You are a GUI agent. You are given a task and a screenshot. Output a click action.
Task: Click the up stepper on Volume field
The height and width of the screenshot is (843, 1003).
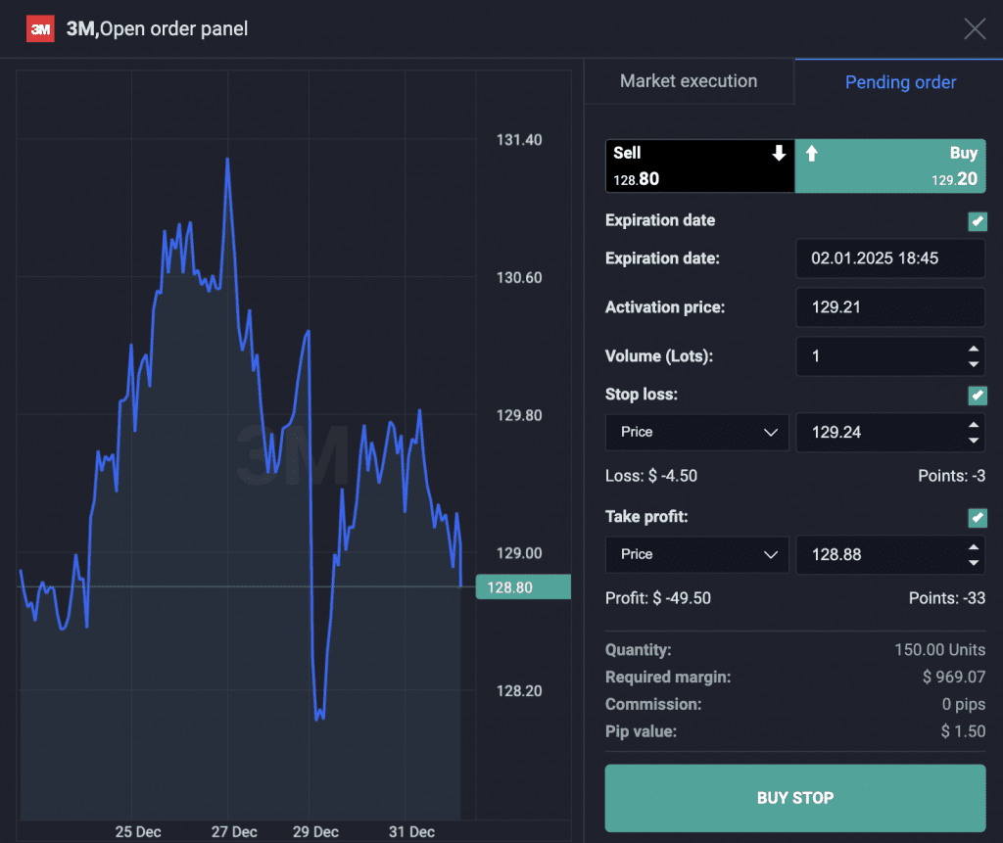[x=974, y=351]
